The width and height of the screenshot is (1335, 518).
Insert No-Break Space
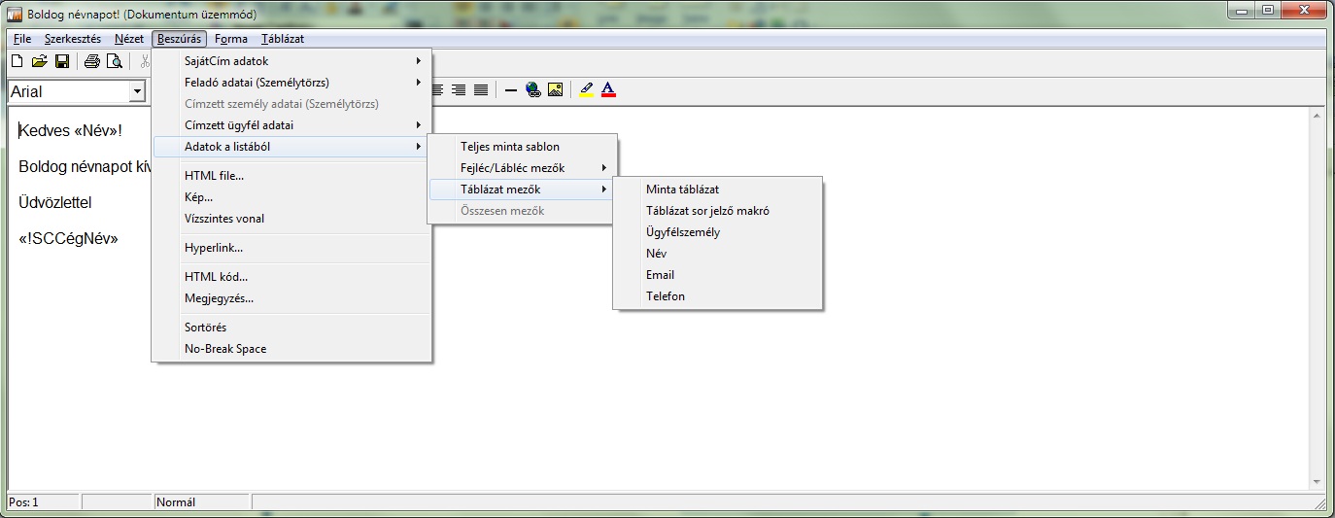pyautogui.click(x=291, y=349)
